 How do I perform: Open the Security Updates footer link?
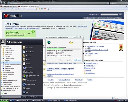(x=64, y=80)
